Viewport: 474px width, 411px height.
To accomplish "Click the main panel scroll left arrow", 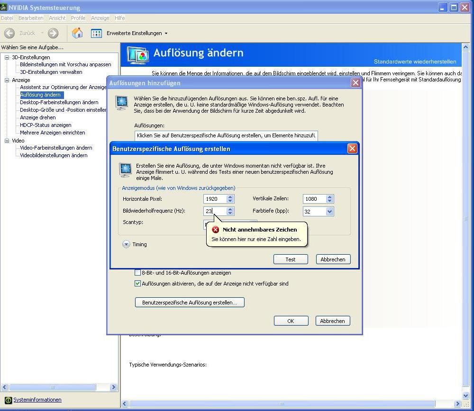I will pyautogui.click(x=125, y=404).
